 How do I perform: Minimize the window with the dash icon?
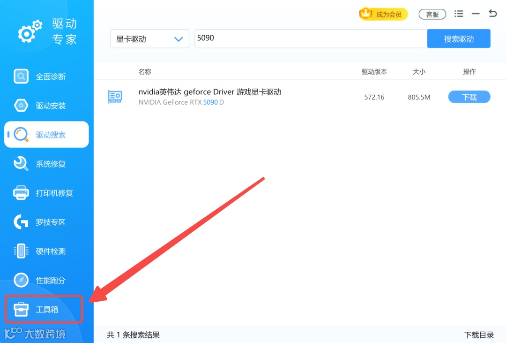(x=476, y=14)
